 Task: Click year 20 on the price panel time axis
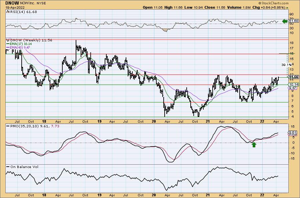tap(154, 121)
